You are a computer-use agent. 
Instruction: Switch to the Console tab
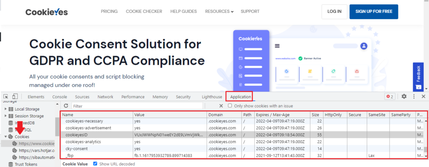(x=59, y=97)
